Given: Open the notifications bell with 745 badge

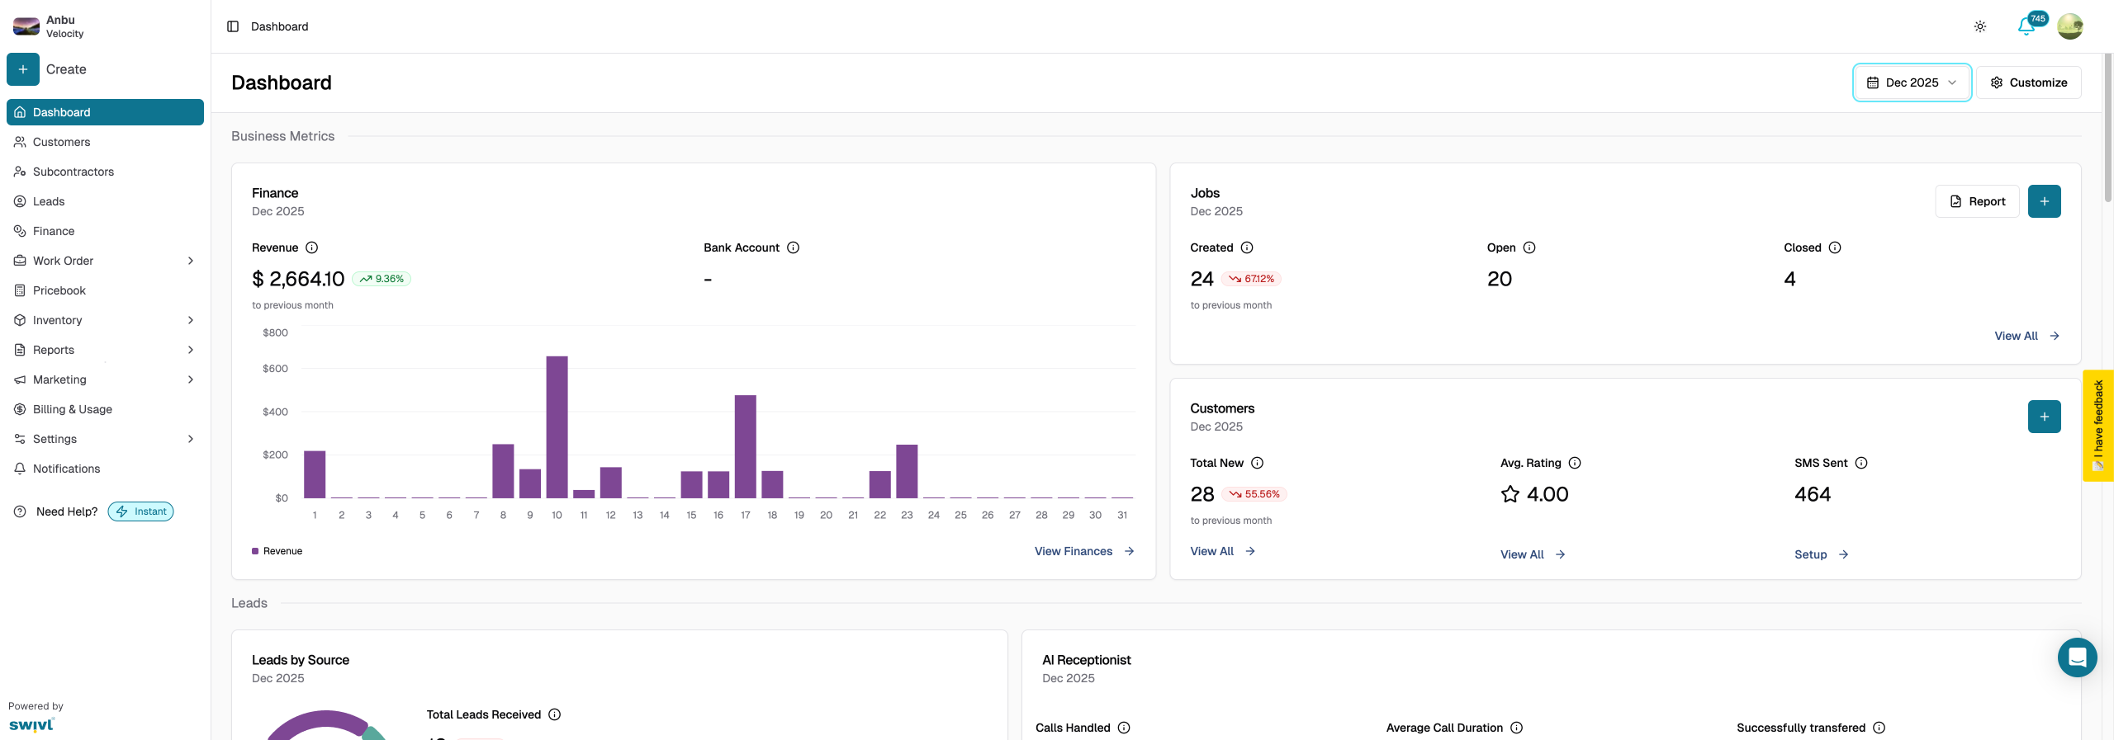Looking at the screenshot, I should pyautogui.click(x=2026, y=26).
